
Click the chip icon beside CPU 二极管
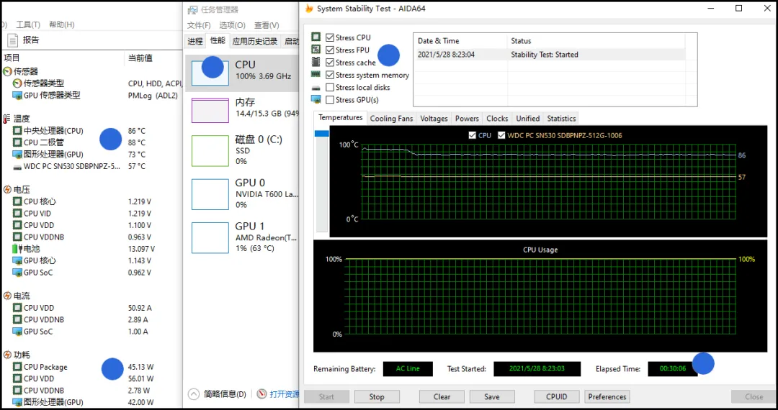coord(17,142)
